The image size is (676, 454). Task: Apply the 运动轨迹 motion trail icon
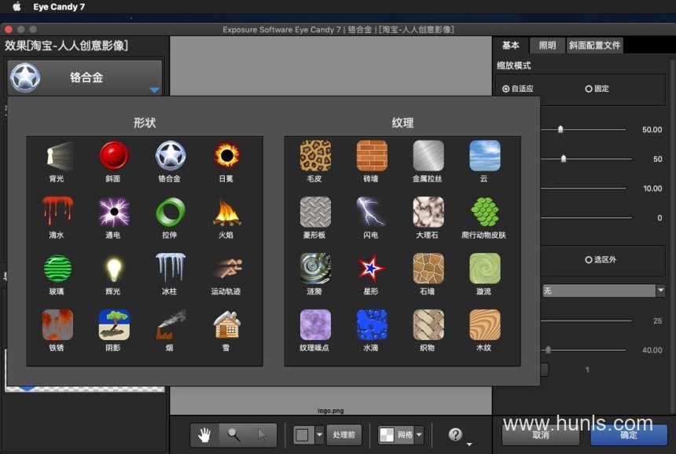coord(226,269)
